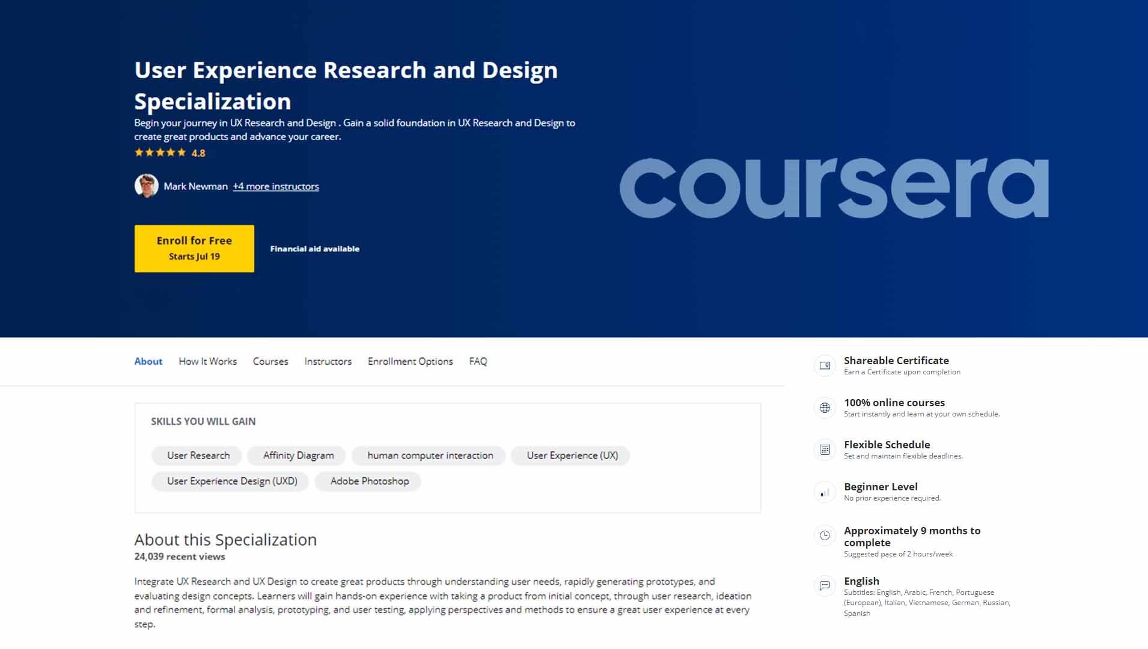Select the Adobe Photoshop skill tag
1148x649 pixels.
368,481
